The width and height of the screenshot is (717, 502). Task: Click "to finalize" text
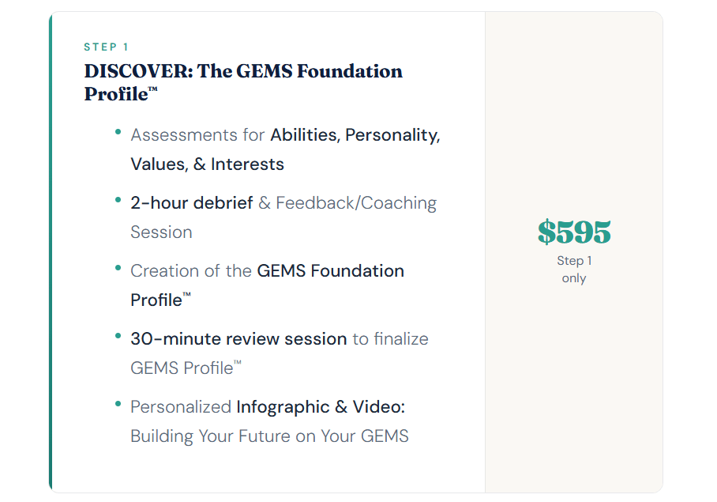(x=390, y=339)
